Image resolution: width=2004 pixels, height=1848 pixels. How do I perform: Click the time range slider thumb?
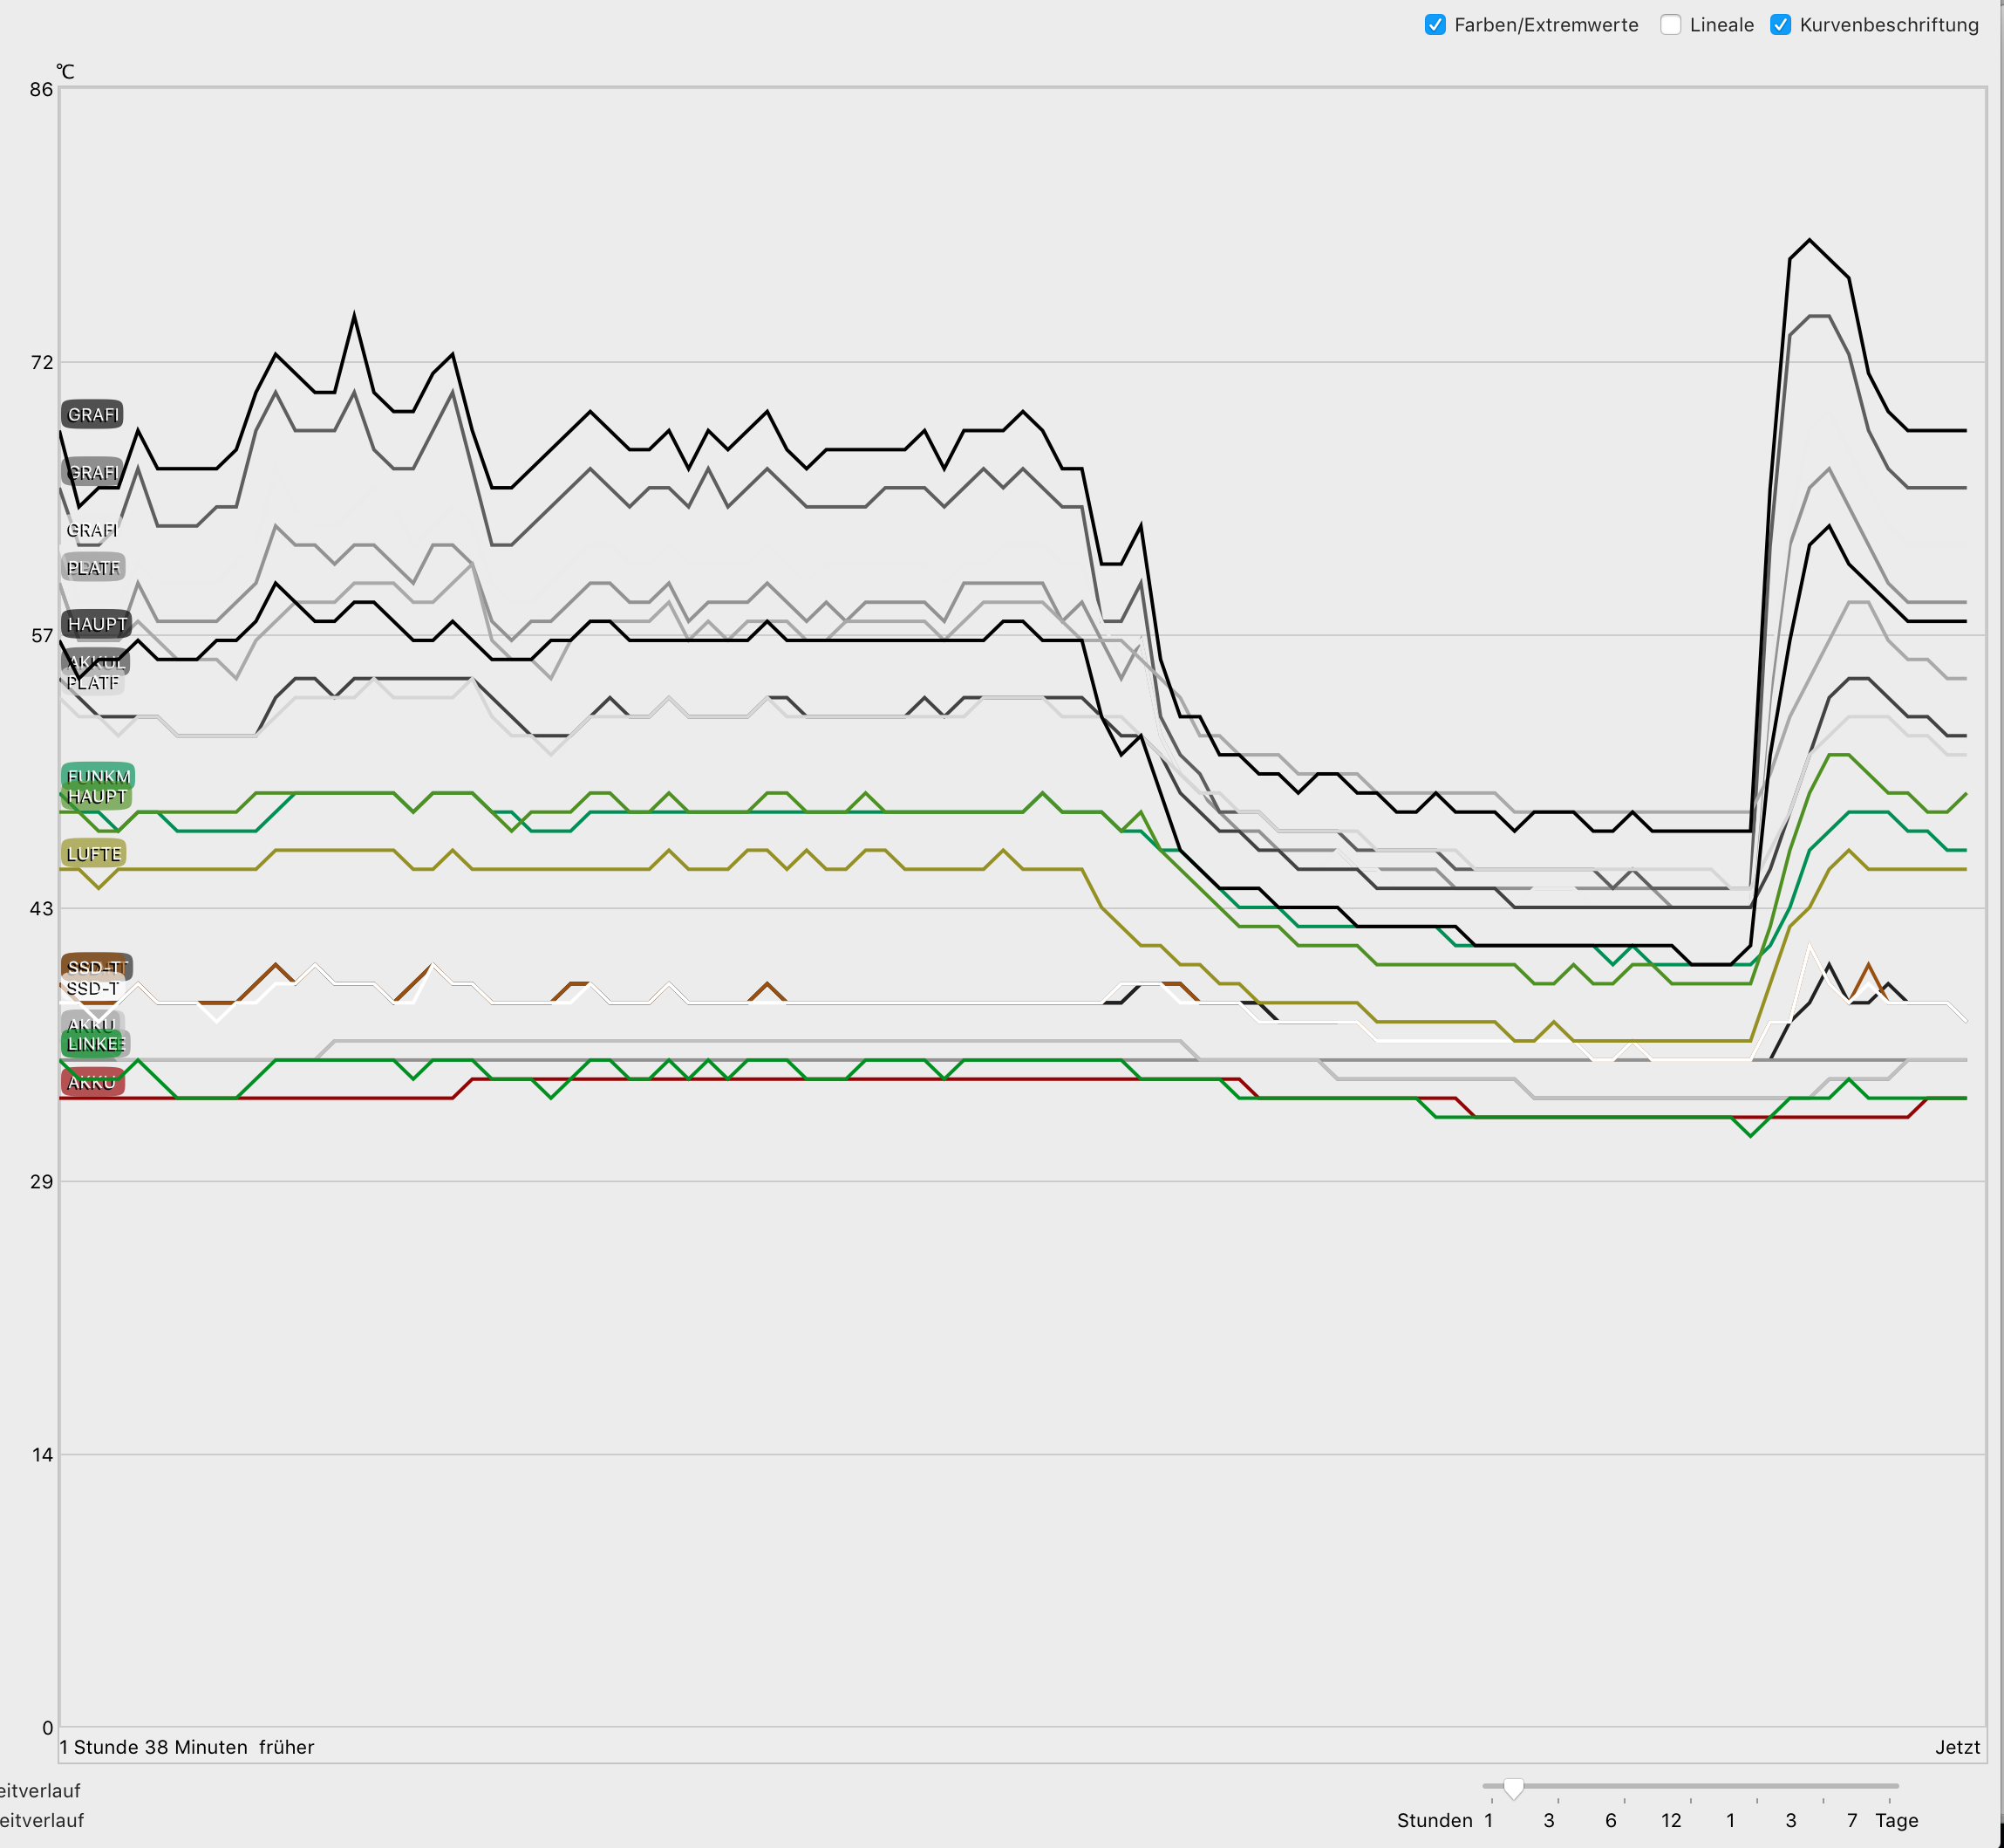point(1513,1788)
